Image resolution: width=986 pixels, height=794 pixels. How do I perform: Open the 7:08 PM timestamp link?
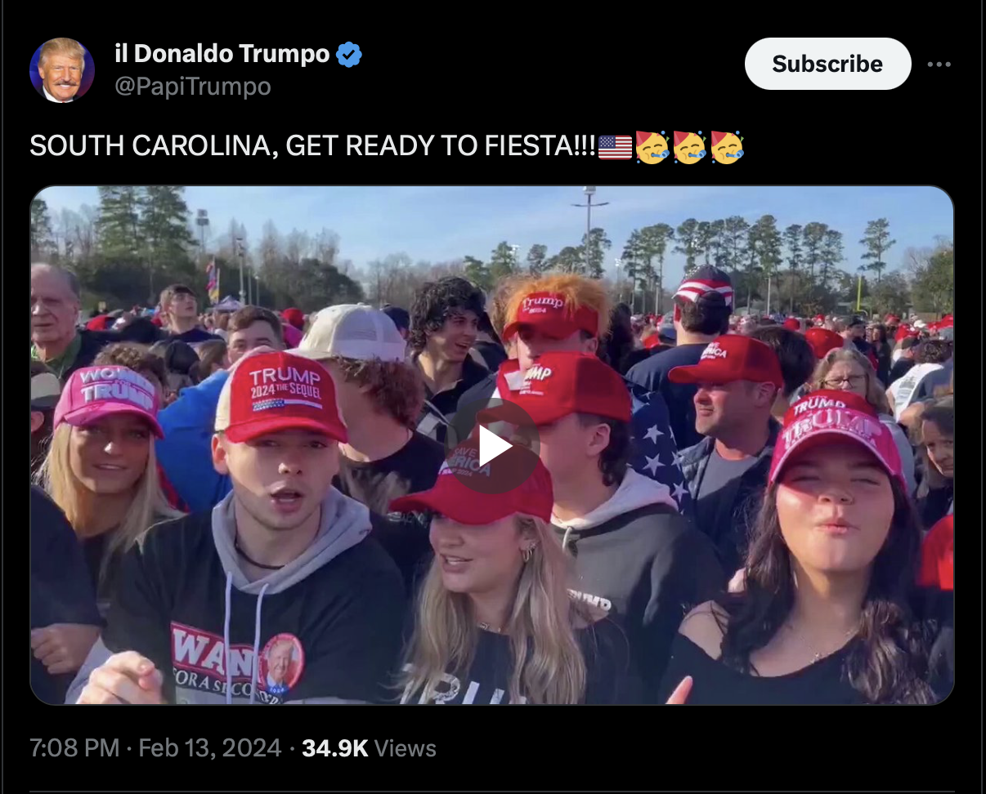pyautogui.click(x=74, y=748)
